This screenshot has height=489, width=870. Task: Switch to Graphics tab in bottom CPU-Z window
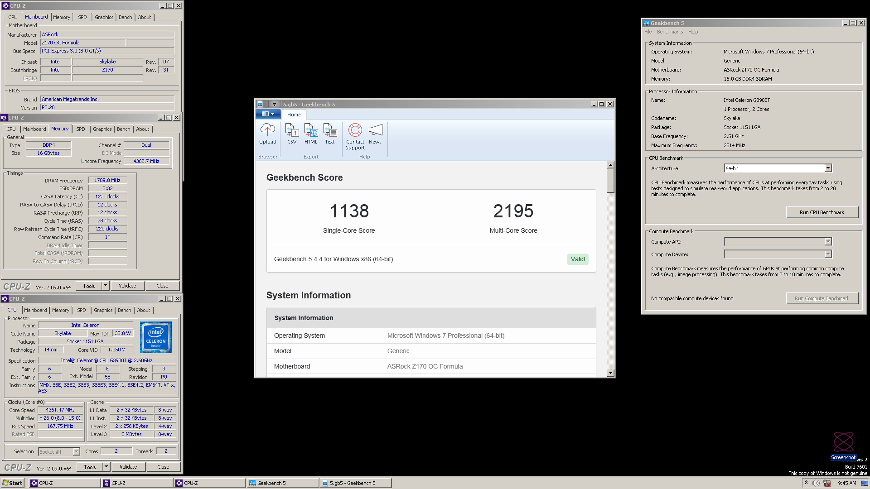click(103, 310)
